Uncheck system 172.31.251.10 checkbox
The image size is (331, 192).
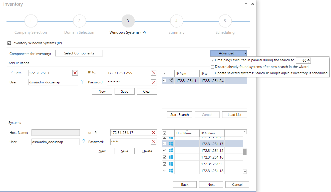point(164,157)
